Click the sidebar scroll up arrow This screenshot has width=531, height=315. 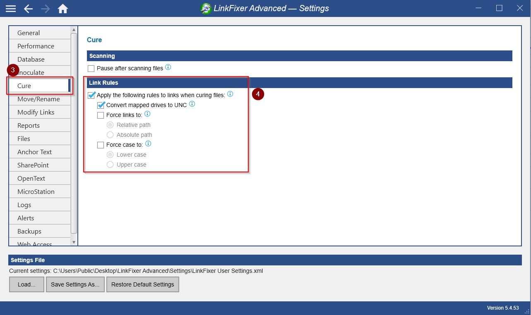coord(74,29)
